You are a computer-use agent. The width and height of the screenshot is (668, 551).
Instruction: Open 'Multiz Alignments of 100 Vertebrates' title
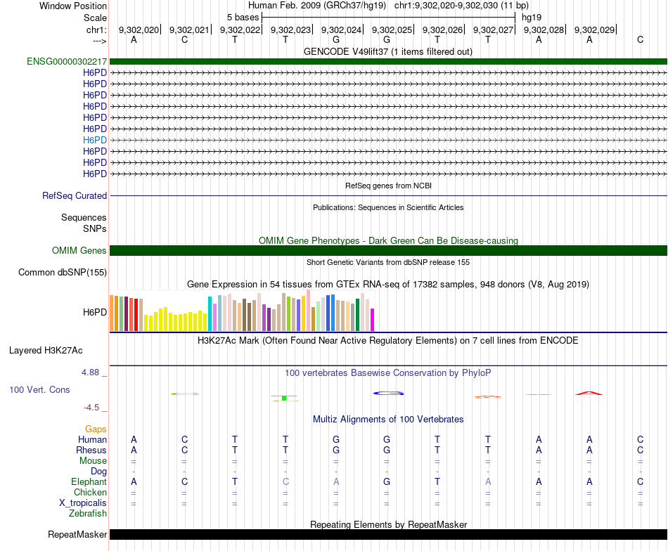(x=388, y=420)
